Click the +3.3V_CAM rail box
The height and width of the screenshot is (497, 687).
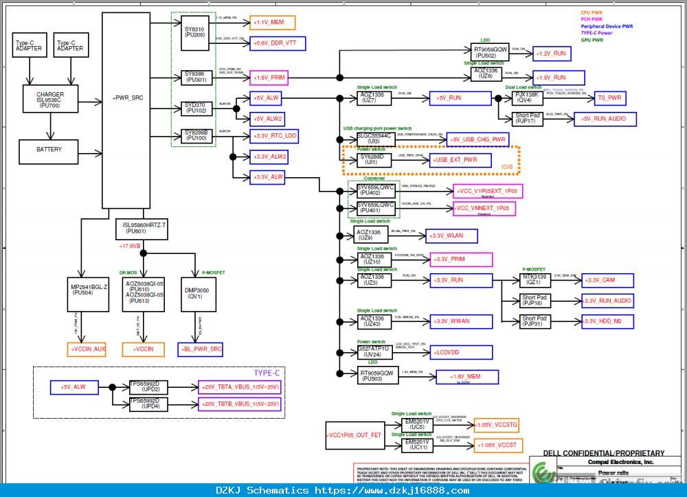point(608,280)
